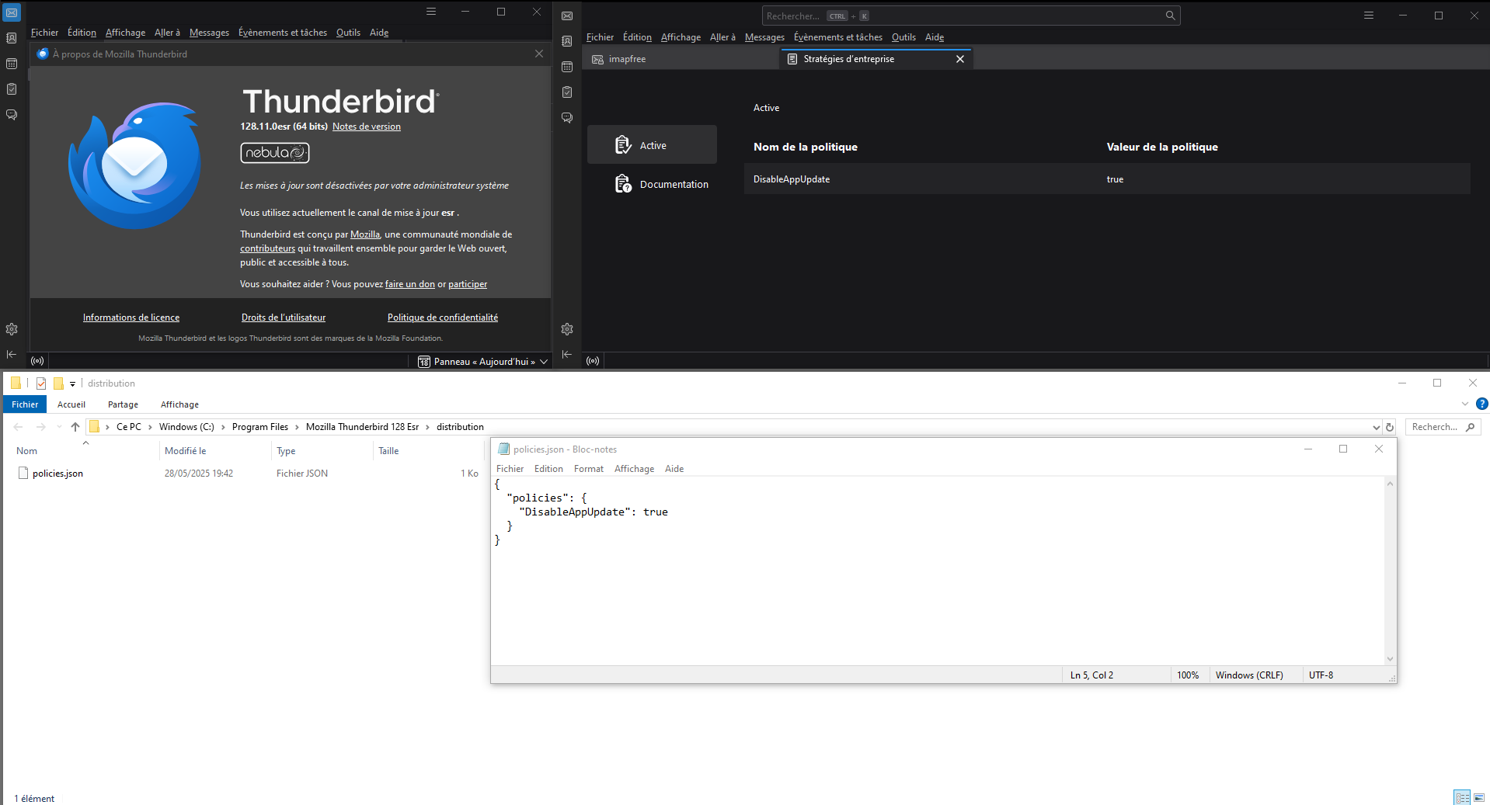This screenshot has width=1490, height=805.
Task: Open settings gear in right Thunderbird window
Action: pyautogui.click(x=567, y=329)
